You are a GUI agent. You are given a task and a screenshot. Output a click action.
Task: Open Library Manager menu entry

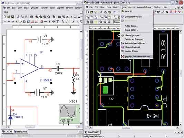click(137, 35)
